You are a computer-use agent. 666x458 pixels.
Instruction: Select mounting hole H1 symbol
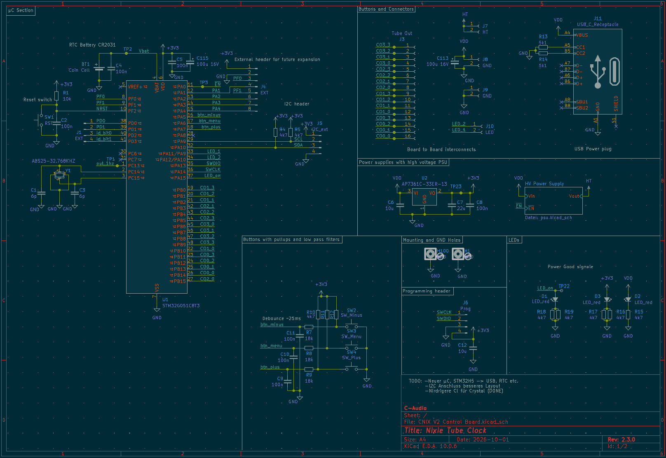pos(458,254)
